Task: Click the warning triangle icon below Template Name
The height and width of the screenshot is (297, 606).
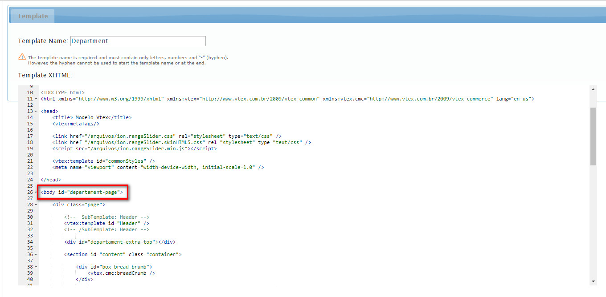Action: 21,57
